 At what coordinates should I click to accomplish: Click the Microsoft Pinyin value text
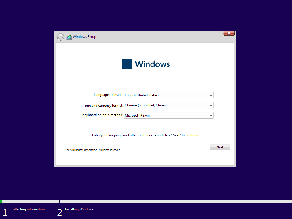(x=137, y=115)
